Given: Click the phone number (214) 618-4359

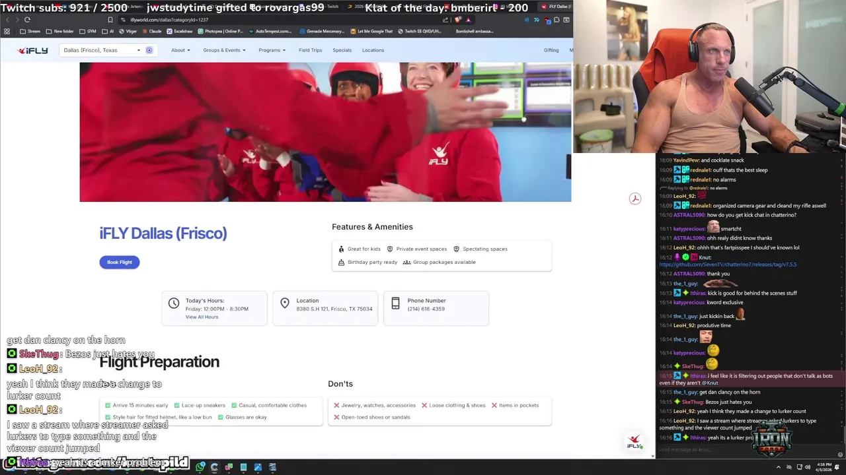Looking at the screenshot, I should (426, 309).
